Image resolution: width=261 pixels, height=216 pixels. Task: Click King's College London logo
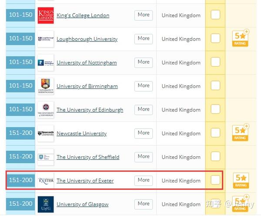pos(46,15)
